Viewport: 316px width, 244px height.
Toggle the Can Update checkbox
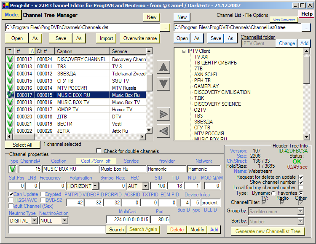(11, 194)
